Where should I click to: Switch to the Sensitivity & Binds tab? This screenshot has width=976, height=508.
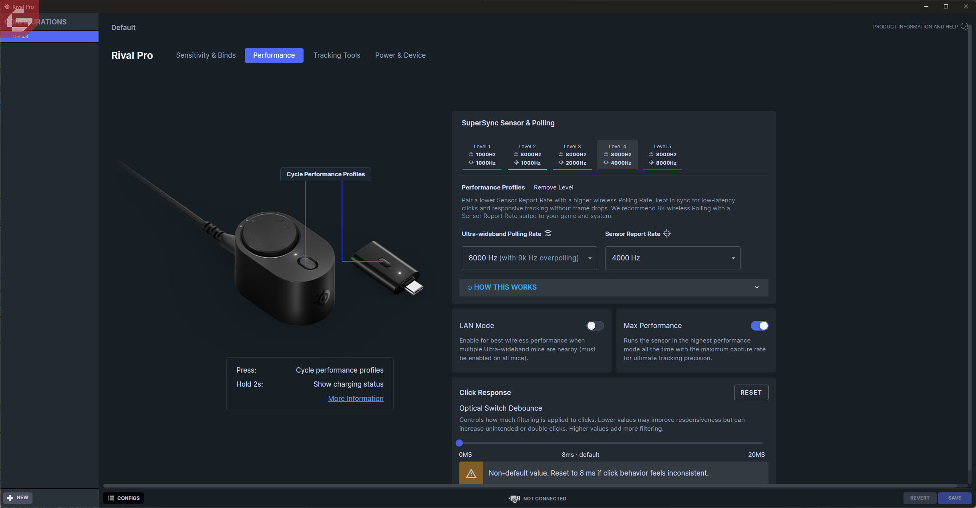(x=206, y=55)
